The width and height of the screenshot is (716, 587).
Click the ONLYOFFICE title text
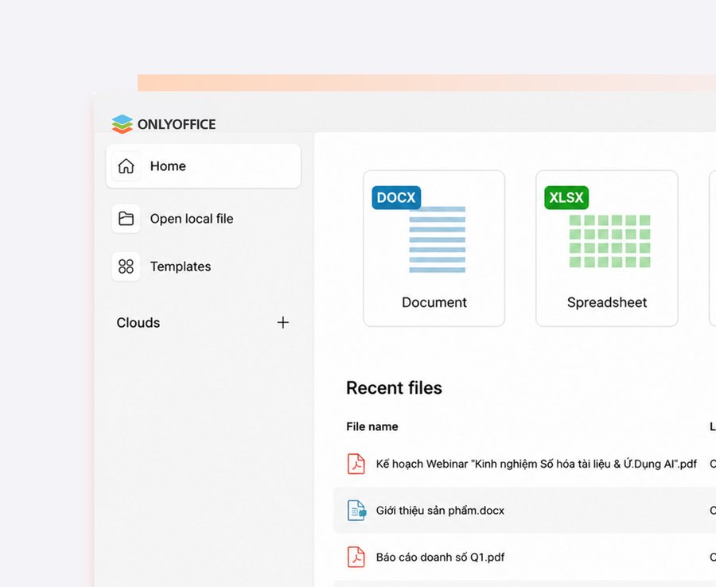tap(177, 124)
